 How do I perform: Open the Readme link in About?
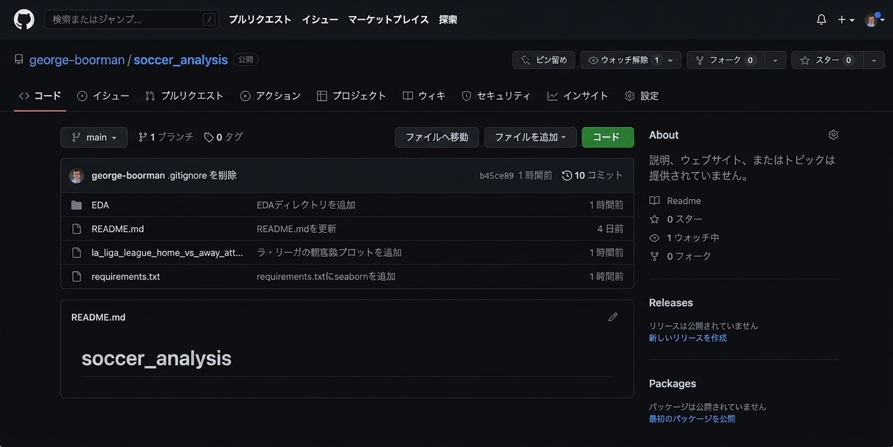(x=675, y=201)
